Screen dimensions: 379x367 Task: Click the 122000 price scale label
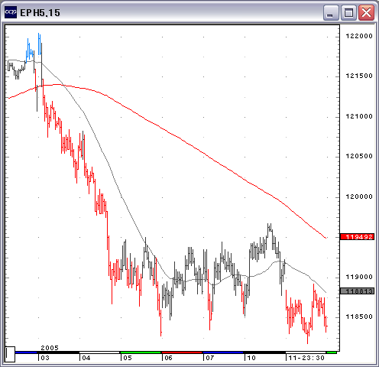tap(359, 36)
